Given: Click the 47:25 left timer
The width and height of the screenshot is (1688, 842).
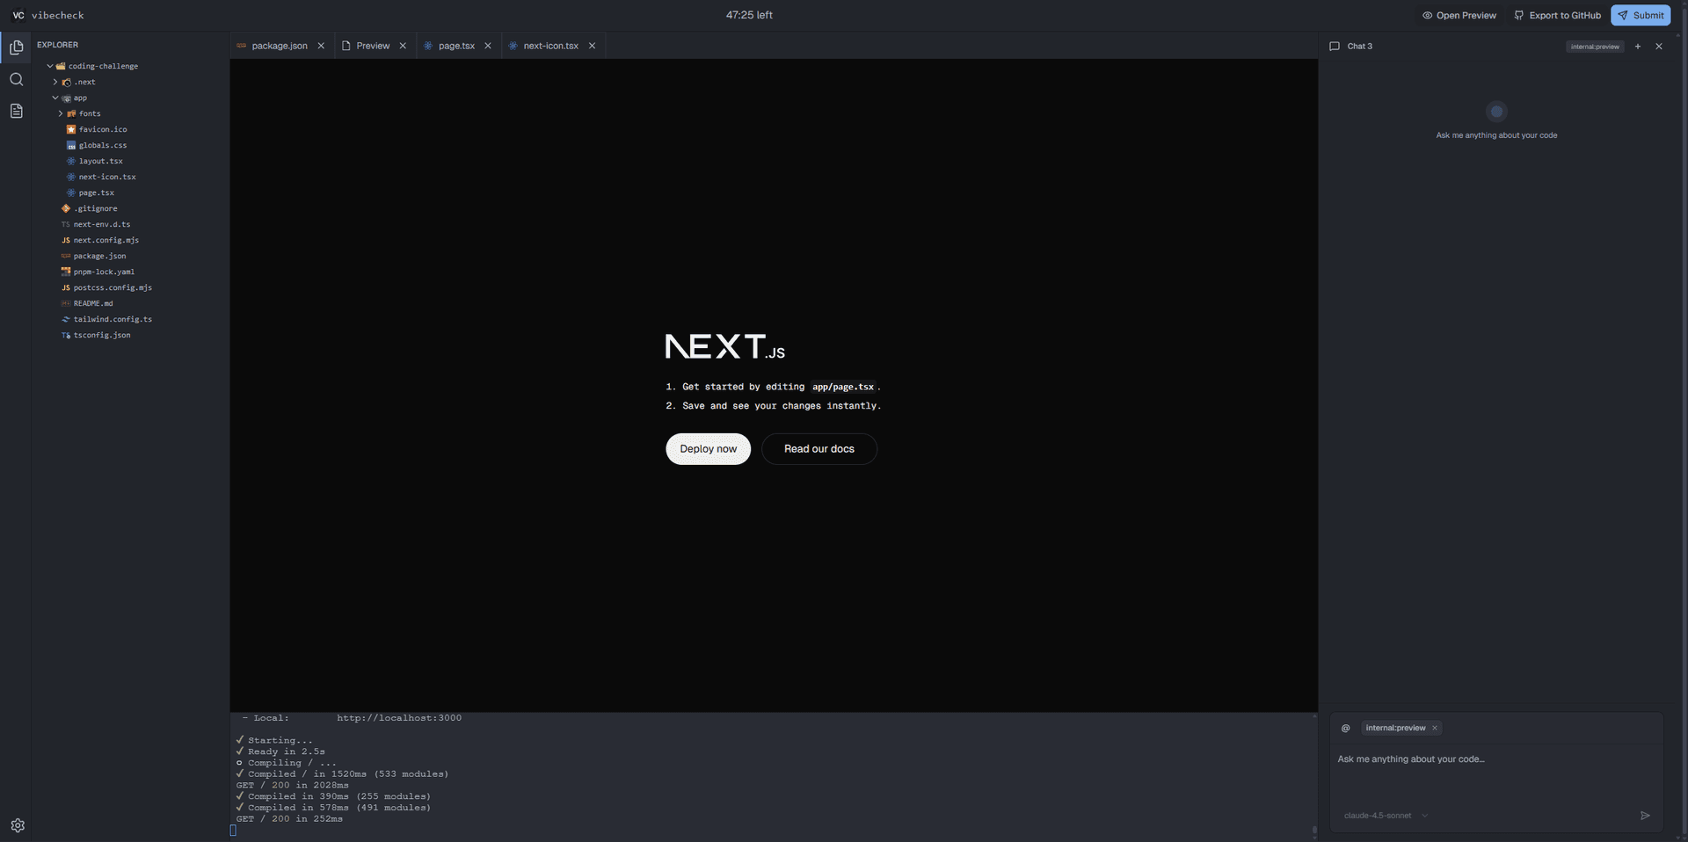Looking at the screenshot, I should [x=749, y=15].
